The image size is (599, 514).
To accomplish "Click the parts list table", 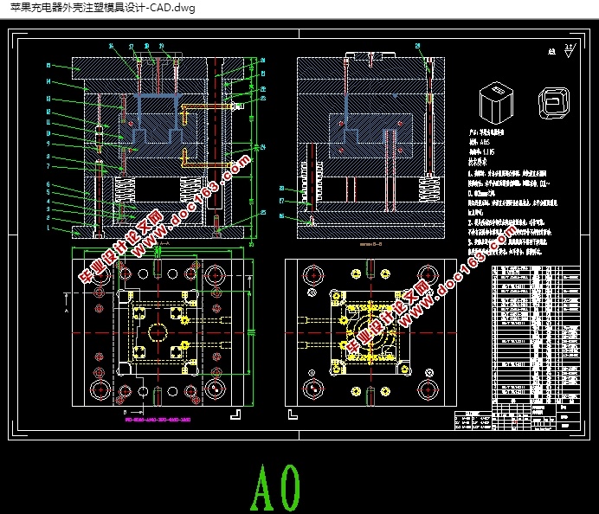I will click(x=536, y=335).
